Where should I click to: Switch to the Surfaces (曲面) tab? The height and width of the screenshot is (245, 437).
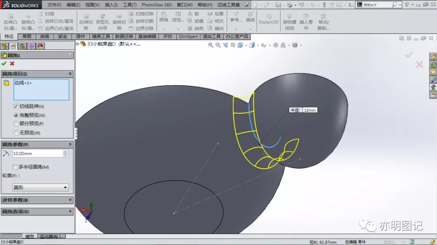coord(45,36)
